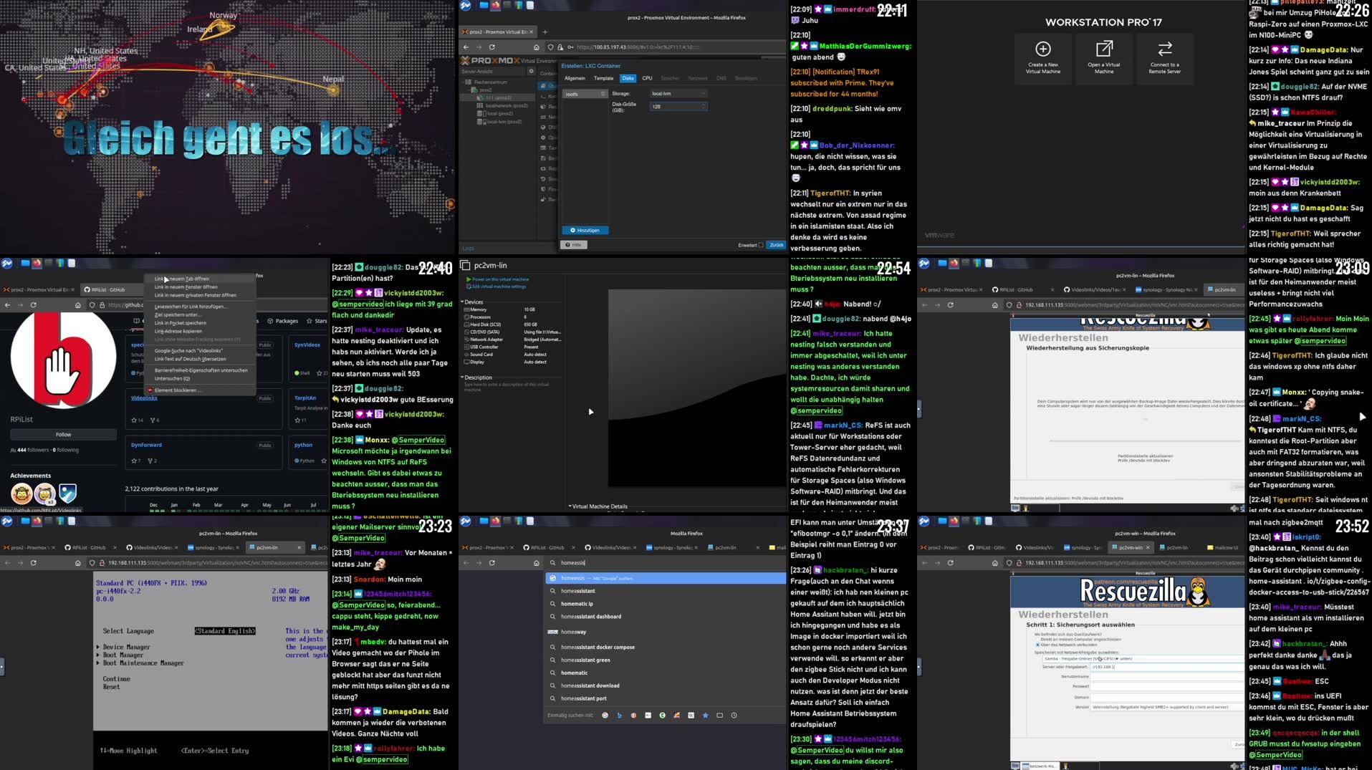
Task: Open the Standard English language selector in BIOS
Action: pyautogui.click(x=225, y=631)
